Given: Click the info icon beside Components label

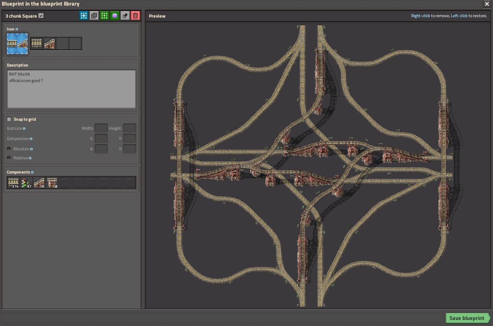Looking at the screenshot, I should point(32,172).
